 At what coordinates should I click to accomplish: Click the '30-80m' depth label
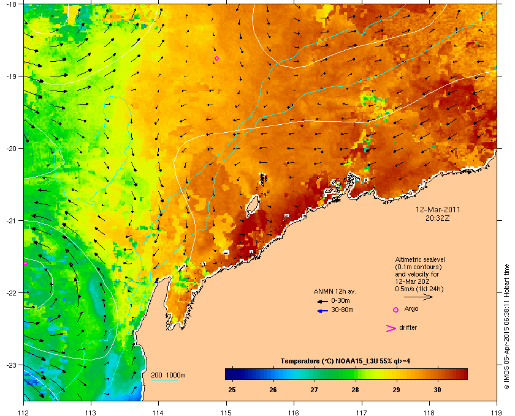(342, 310)
